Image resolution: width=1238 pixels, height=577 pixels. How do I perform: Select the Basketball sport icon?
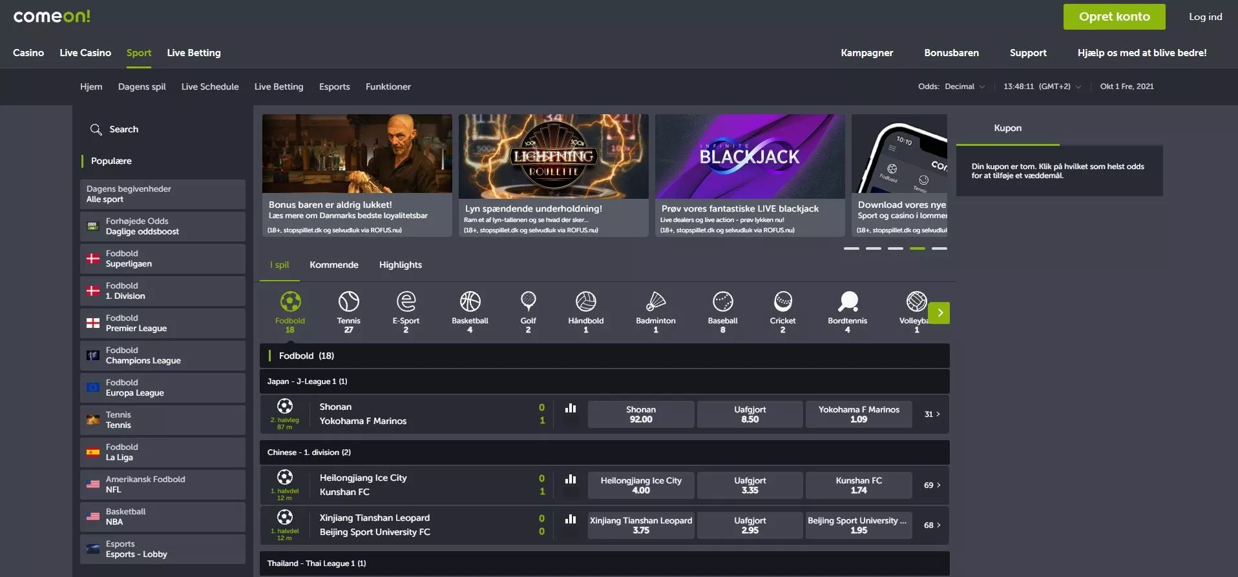(x=470, y=301)
